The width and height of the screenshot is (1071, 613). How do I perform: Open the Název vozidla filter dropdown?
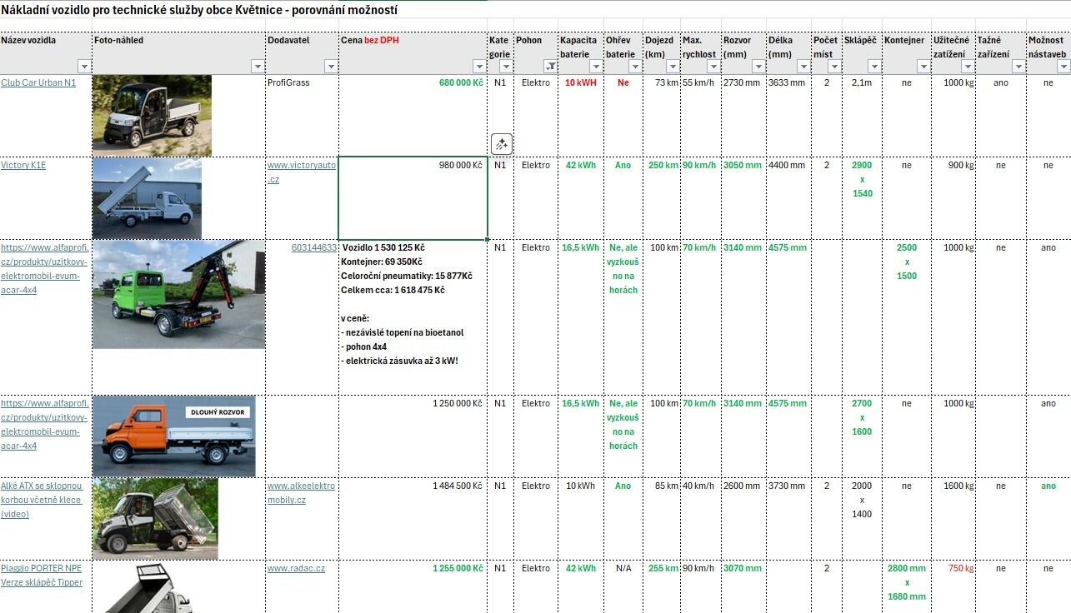[x=83, y=67]
